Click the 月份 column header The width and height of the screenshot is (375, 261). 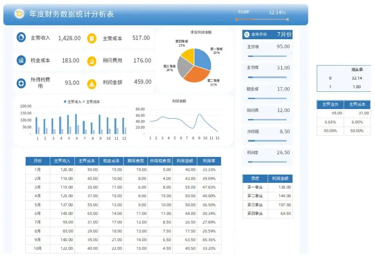[37, 161]
